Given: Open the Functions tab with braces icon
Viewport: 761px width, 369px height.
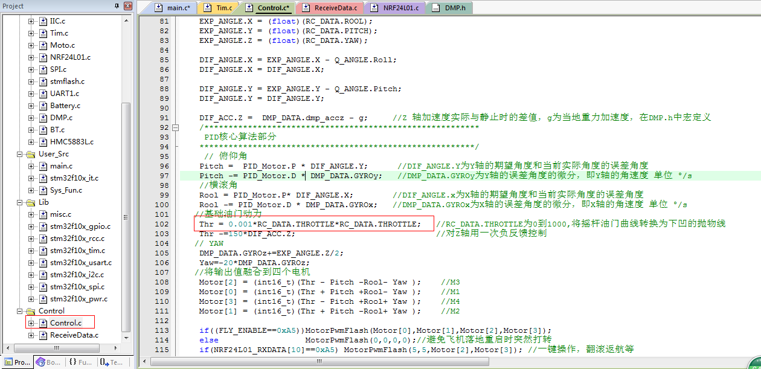Looking at the screenshot, I should point(72,362).
